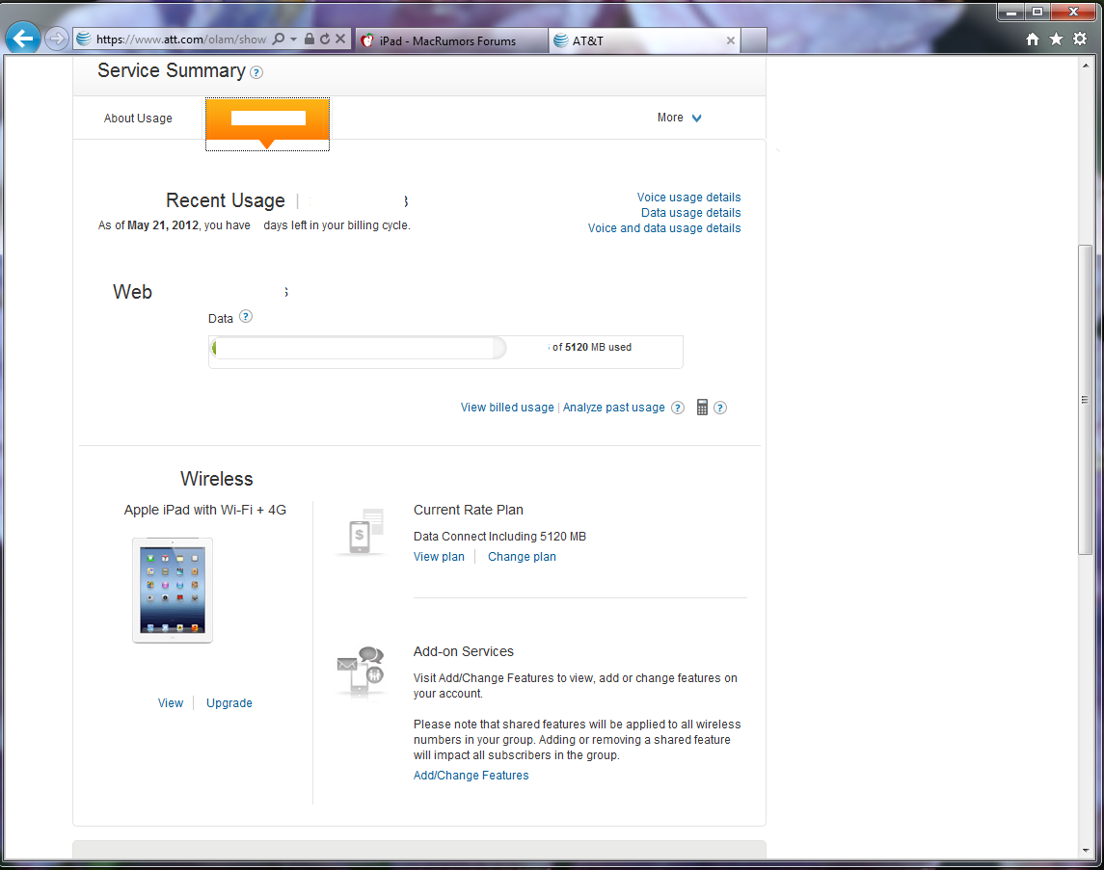
Task: Click Upgrade link under the iPad
Action: tap(229, 702)
